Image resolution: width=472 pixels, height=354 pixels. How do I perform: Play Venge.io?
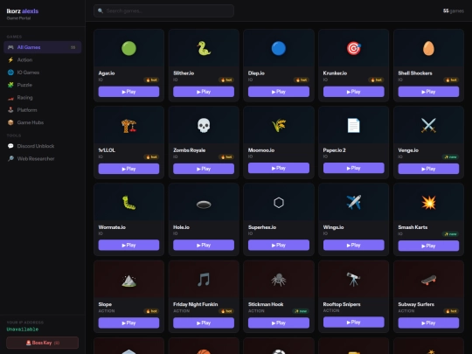(x=428, y=169)
